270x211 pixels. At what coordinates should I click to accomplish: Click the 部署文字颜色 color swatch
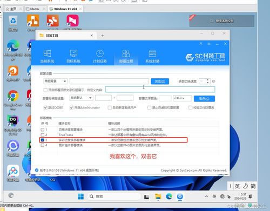pos(165,98)
